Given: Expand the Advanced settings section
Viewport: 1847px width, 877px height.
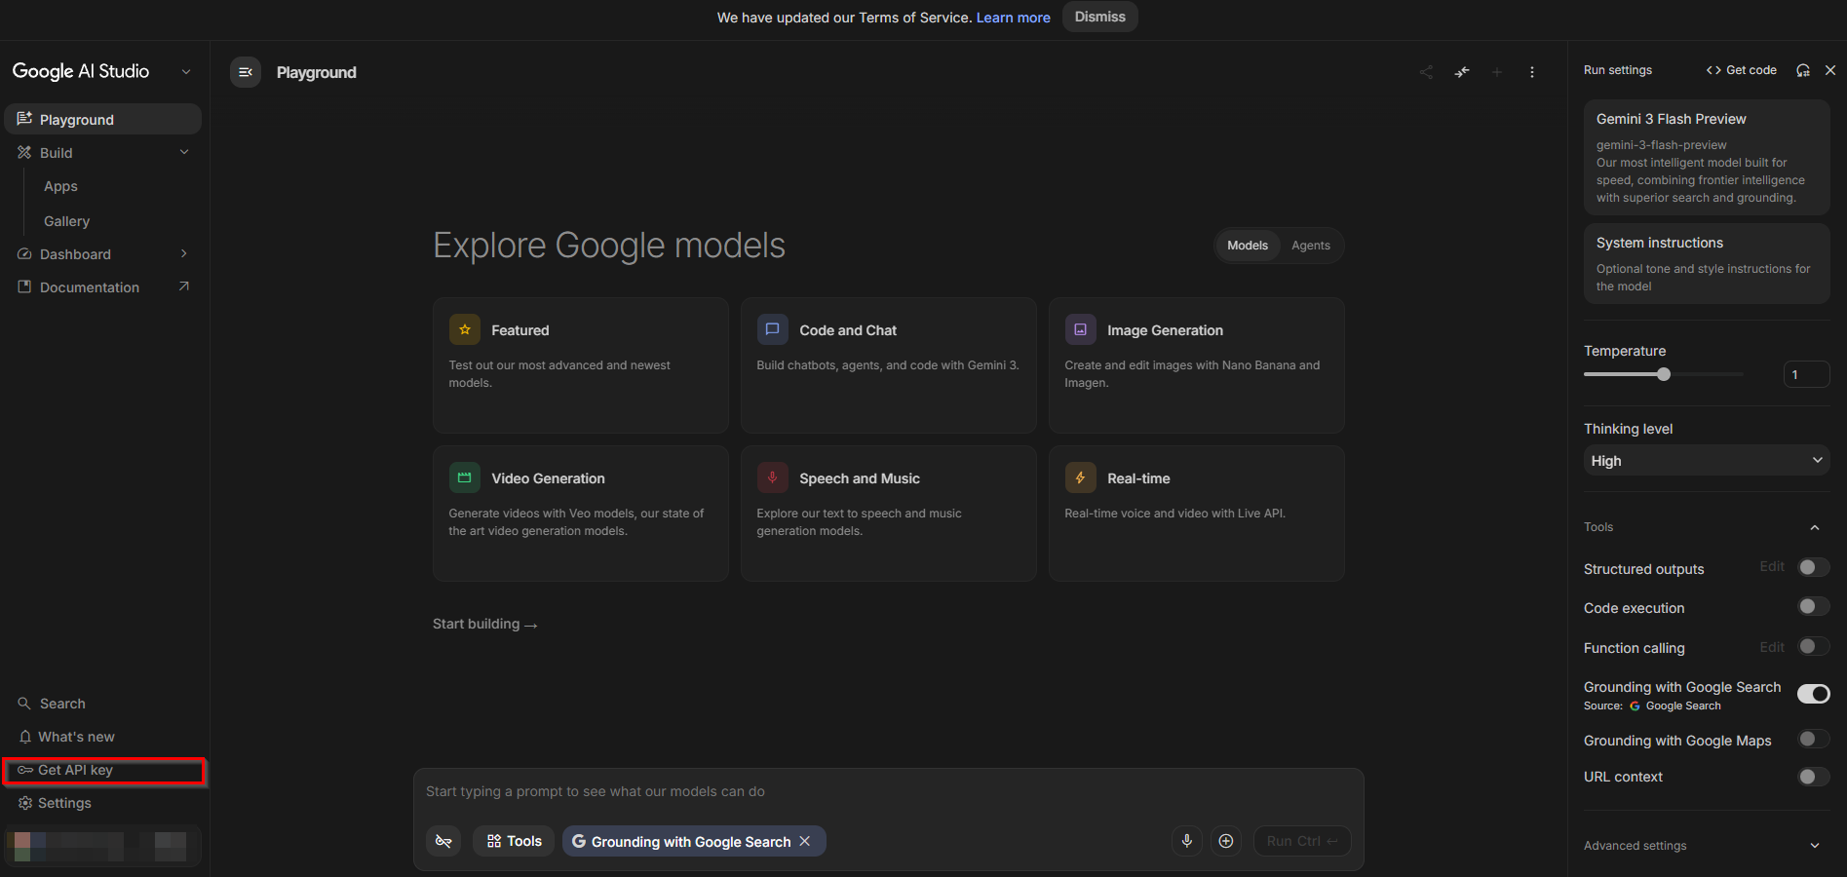Looking at the screenshot, I should click(x=1706, y=845).
